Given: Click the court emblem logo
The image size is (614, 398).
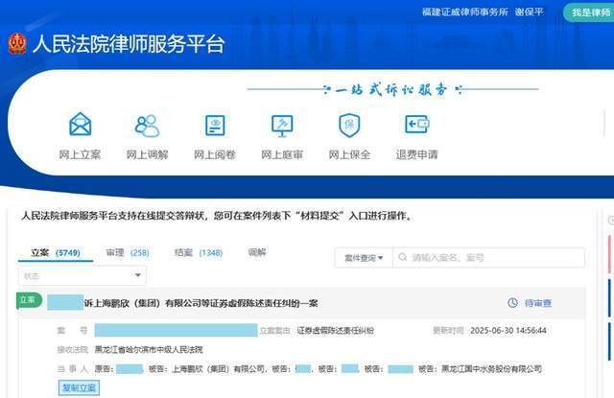Looking at the screenshot, I should point(17,43).
